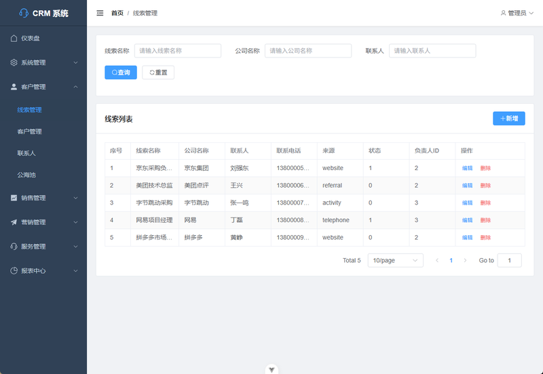Click the round down-arrow icon at page bottom
Screen dimensions: 543x374
(x=272, y=369)
